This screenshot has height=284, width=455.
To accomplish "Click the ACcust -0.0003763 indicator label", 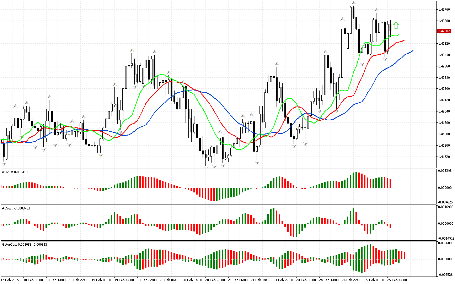I will click(x=16, y=208).
